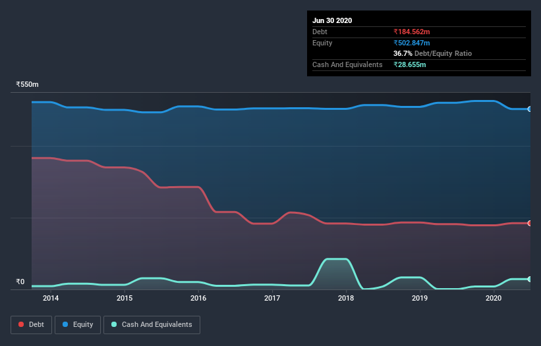Toggle the Cash And Equivalents legend button
Viewport: 541px width, 346px height.
(x=152, y=325)
